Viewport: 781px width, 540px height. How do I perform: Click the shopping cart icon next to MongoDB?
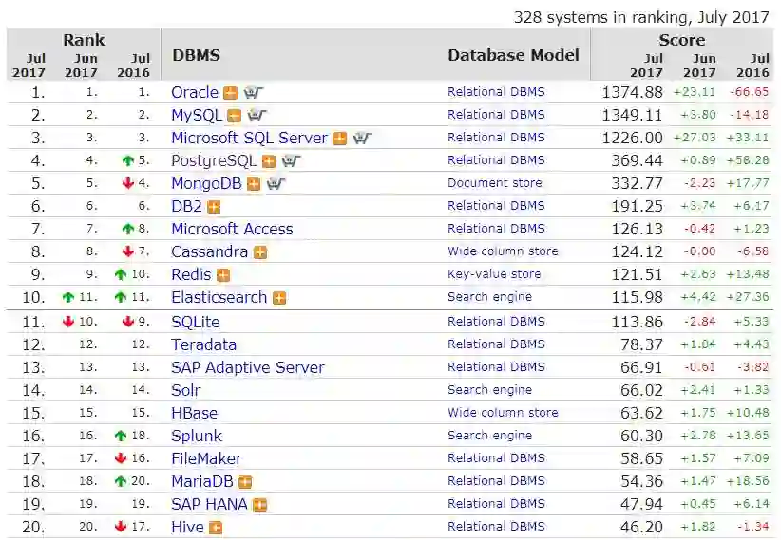click(x=276, y=184)
